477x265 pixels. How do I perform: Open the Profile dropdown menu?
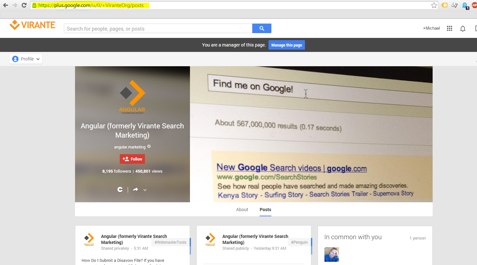pyautogui.click(x=26, y=59)
